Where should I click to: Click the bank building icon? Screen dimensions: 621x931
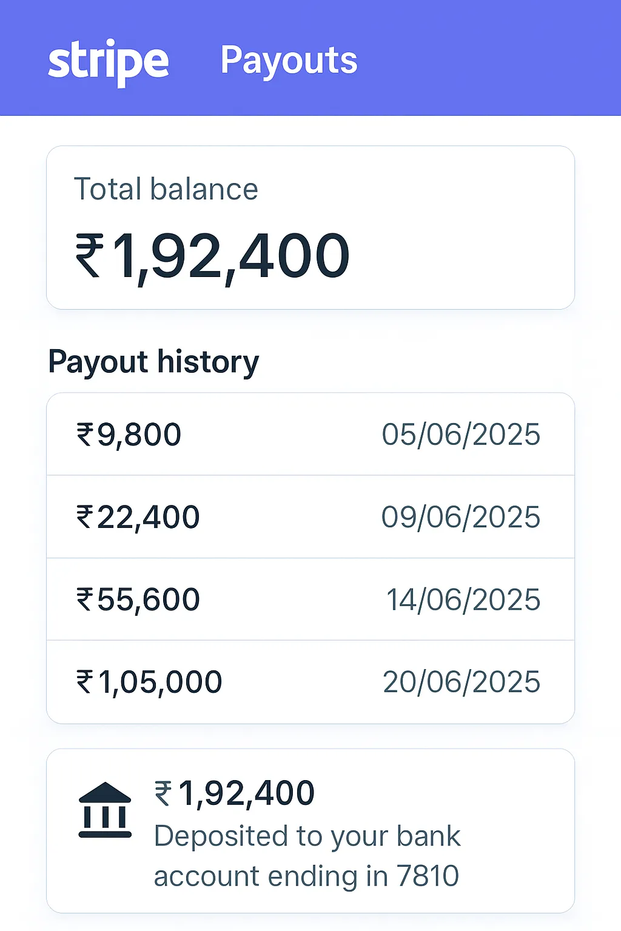pos(105,810)
